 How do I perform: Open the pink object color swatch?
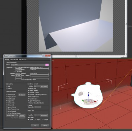point(47,65)
